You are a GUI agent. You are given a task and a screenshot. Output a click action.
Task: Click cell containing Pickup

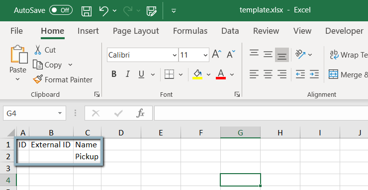[87, 156]
